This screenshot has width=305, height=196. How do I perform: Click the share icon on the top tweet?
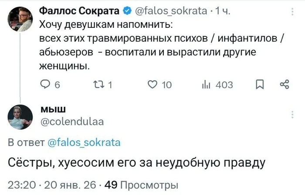284,84
